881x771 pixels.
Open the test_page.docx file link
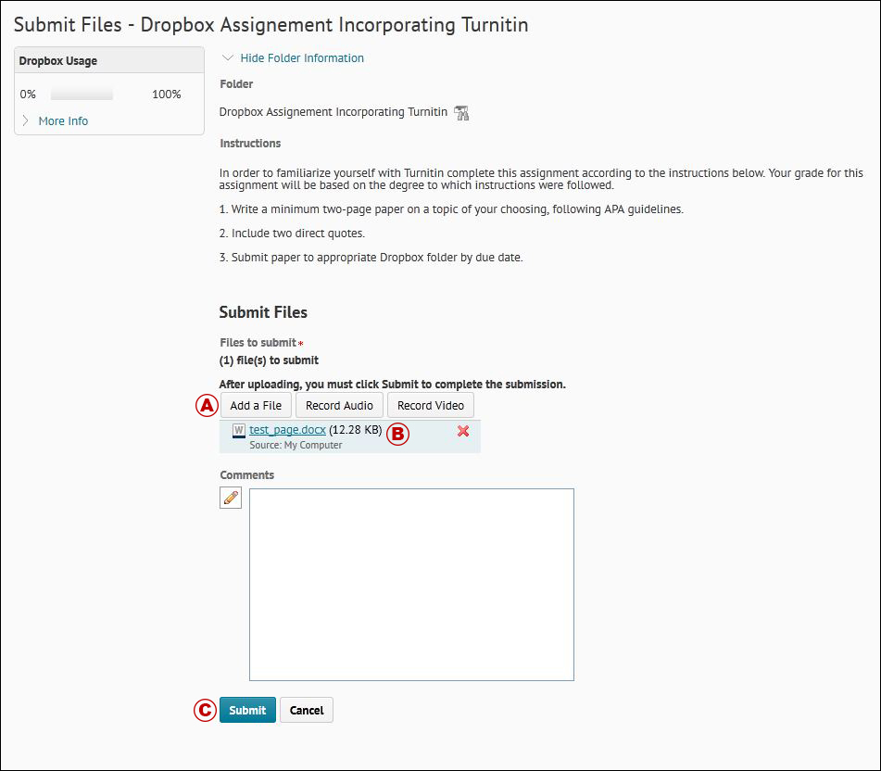[x=288, y=429]
